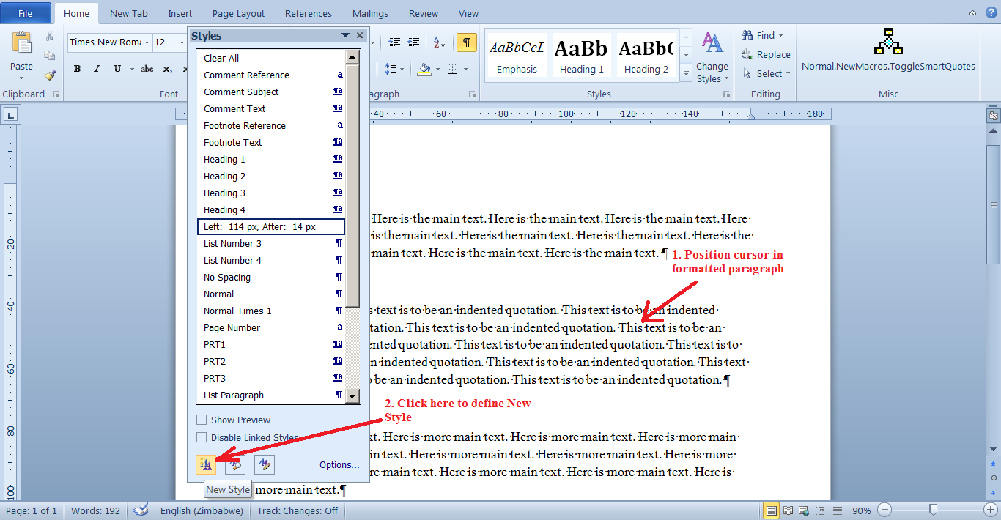This screenshot has height=520, width=1001.
Task: Open Manage Styles from the Styles pane
Action: click(265, 464)
